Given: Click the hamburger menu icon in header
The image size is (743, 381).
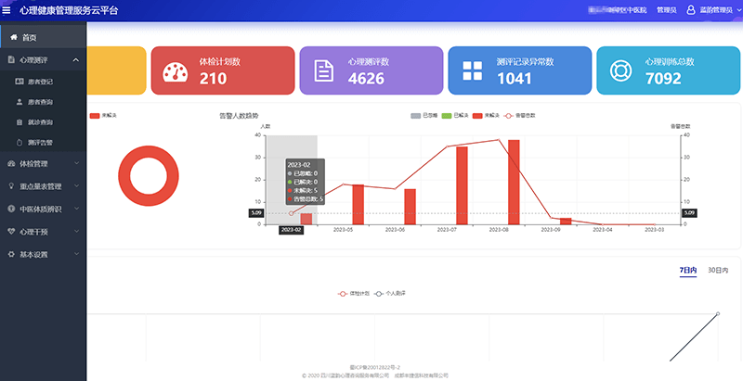Looking at the screenshot, I should (x=7, y=9).
